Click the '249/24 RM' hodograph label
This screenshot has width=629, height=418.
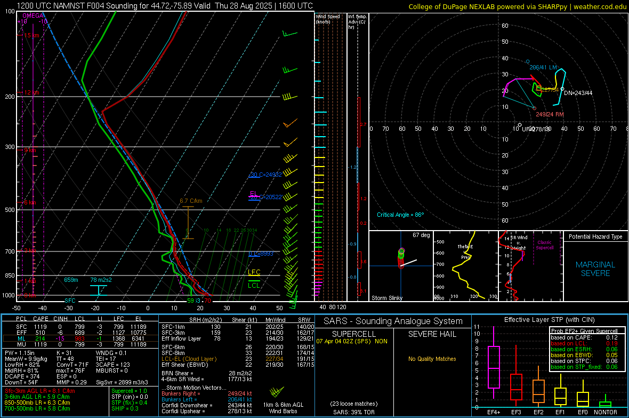point(550,115)
